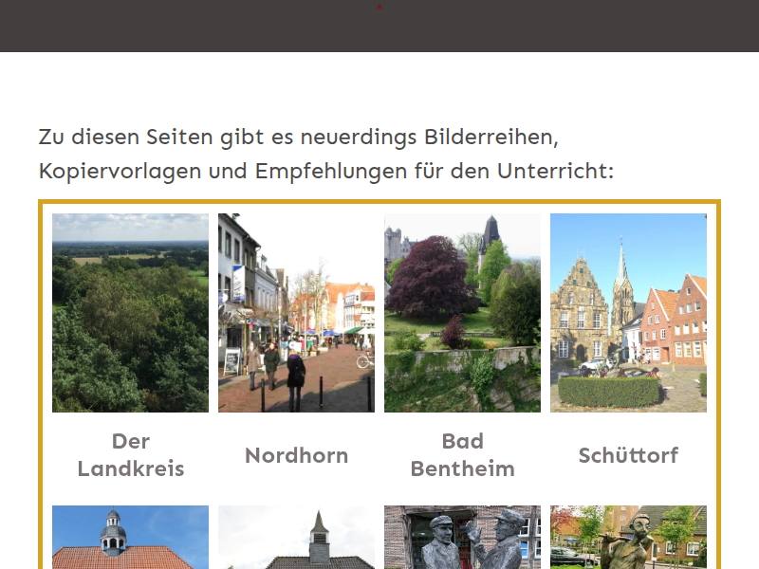This screenshot has height=569, width=759.
Task: Open the Bad Bentheim castle garden image
Action: click(x=462, y=313)
